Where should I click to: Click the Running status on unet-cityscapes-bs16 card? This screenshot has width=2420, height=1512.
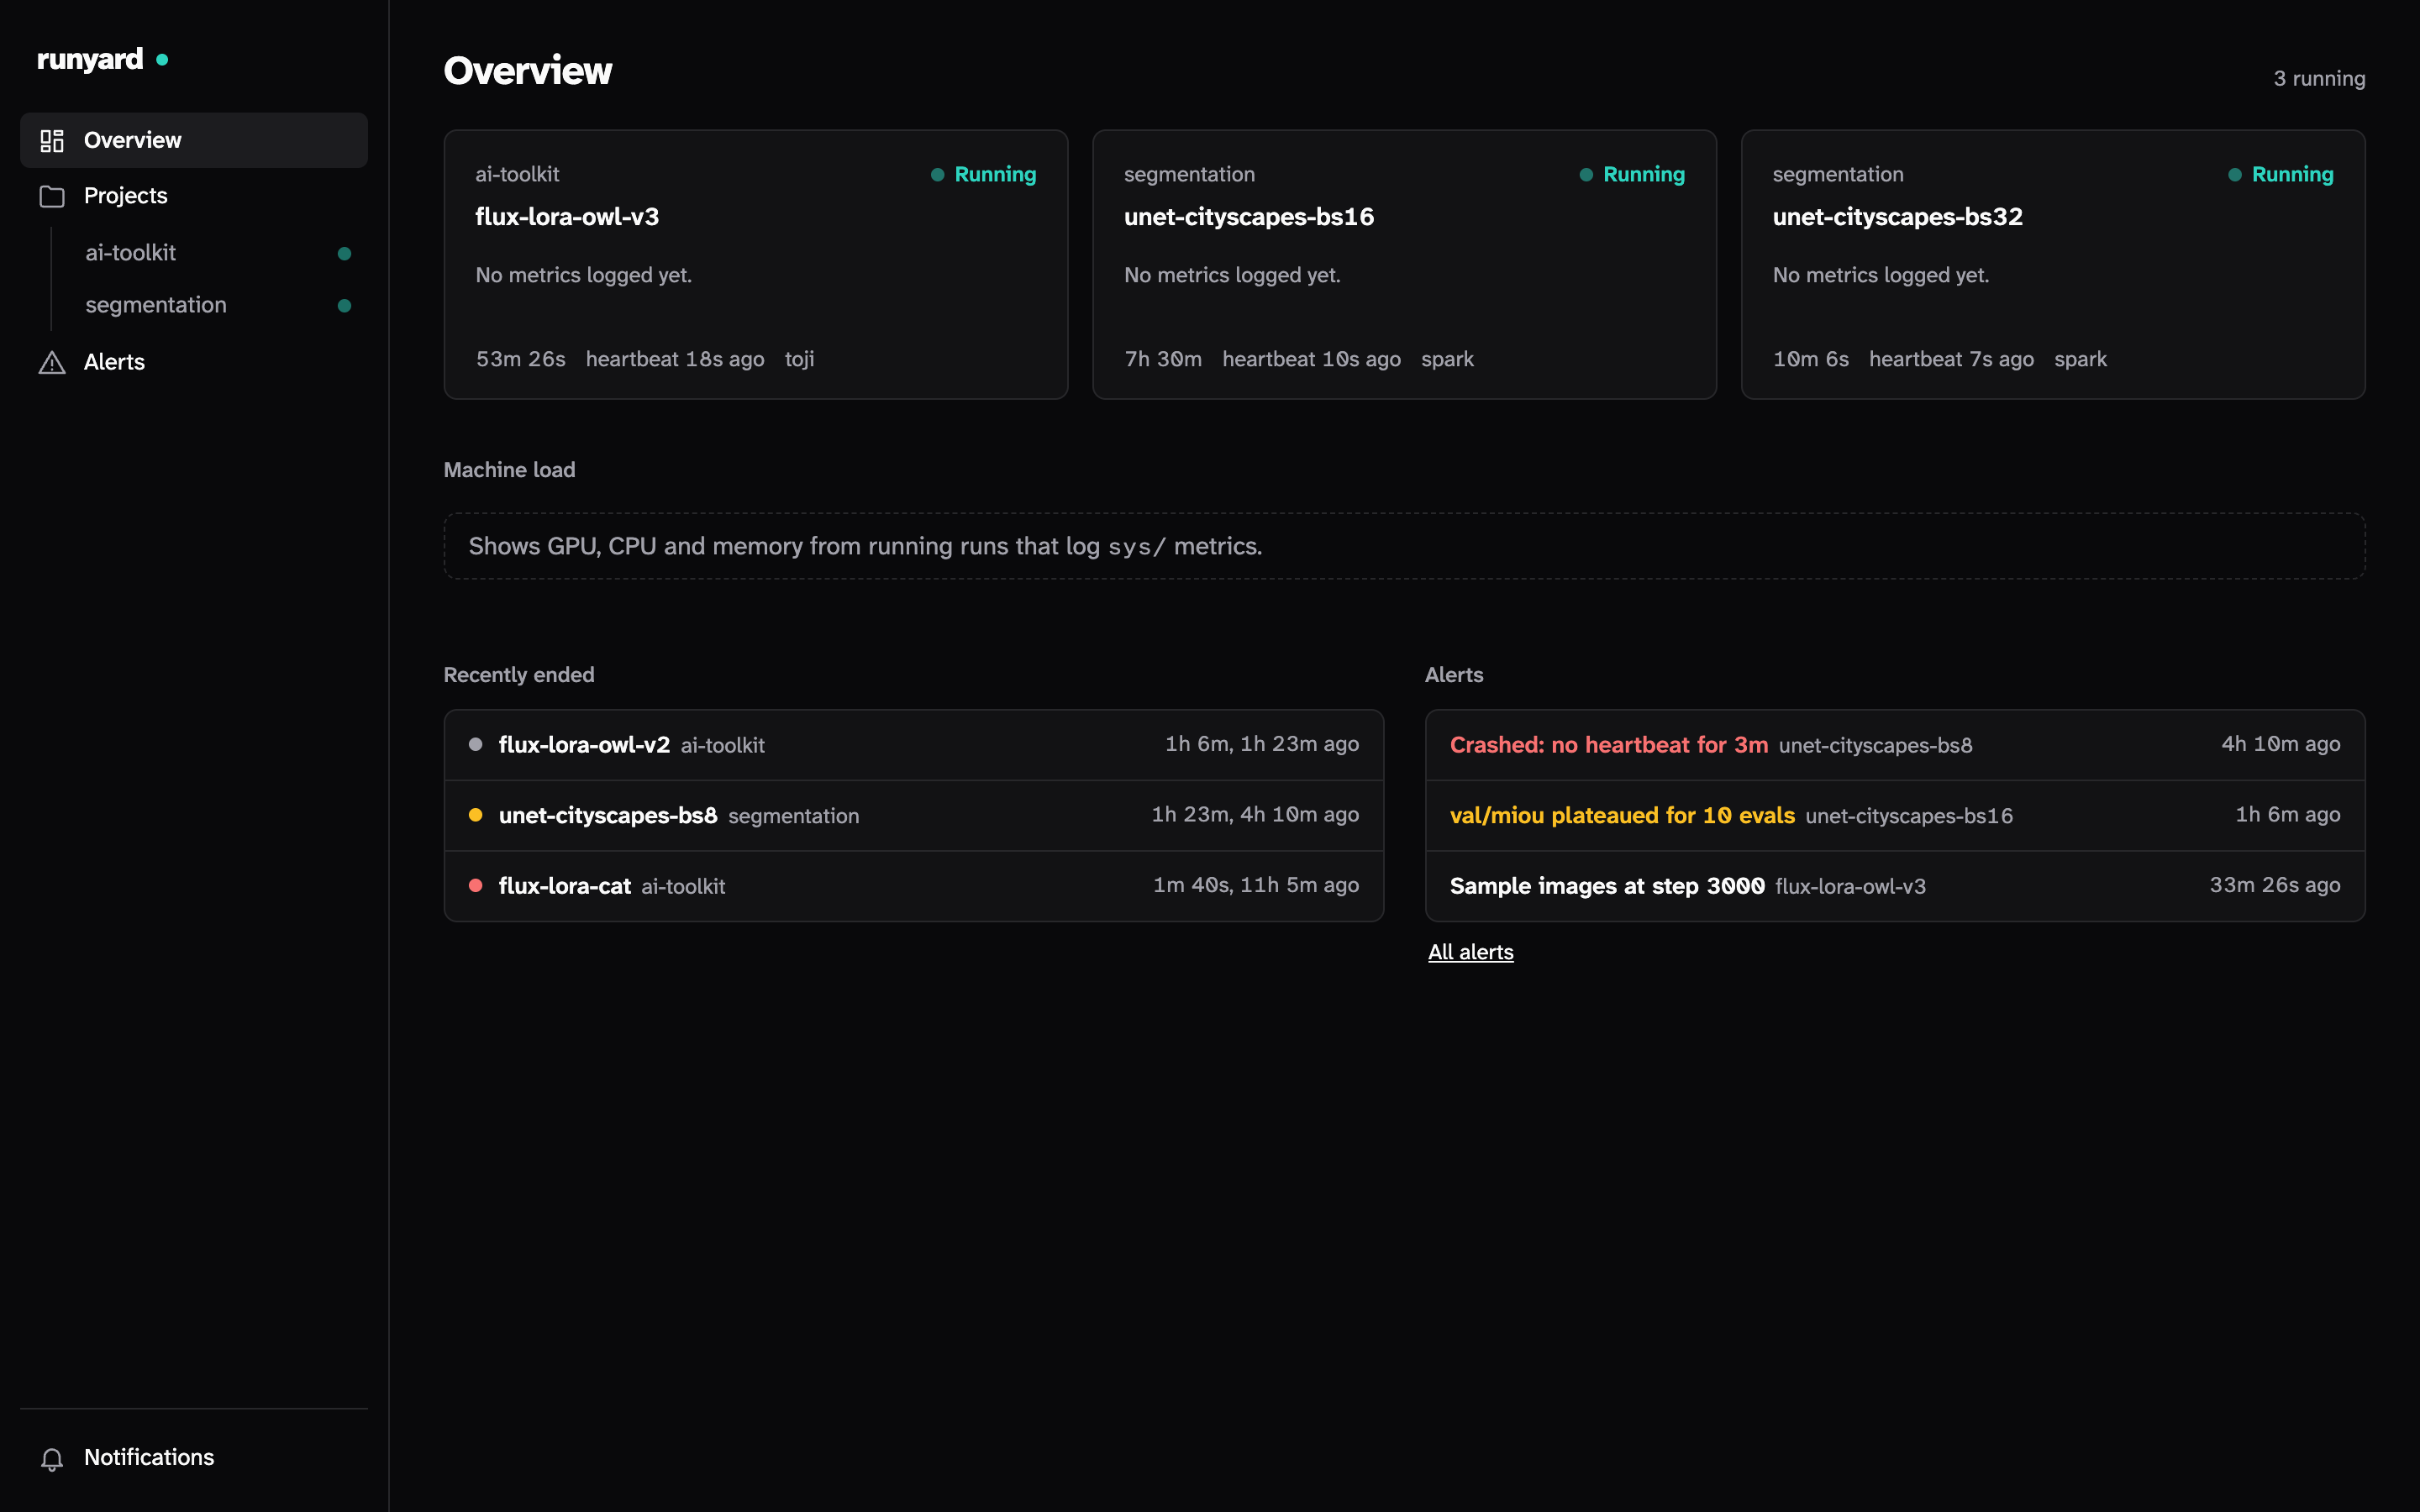[x=1633, y=174]
